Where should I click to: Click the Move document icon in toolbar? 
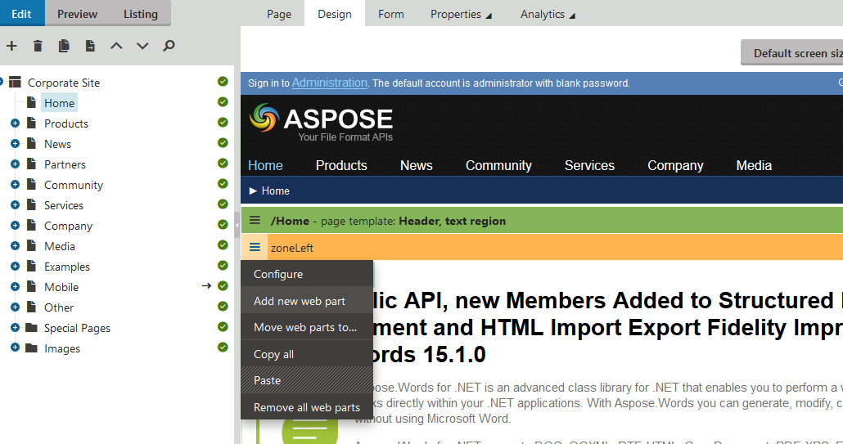(x=90, y=46)
